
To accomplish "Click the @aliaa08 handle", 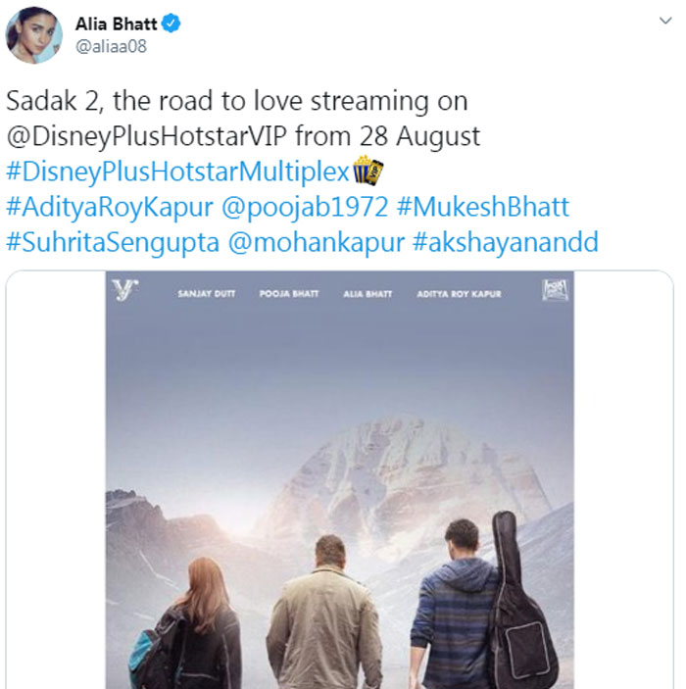I will [x=111, y=47].
